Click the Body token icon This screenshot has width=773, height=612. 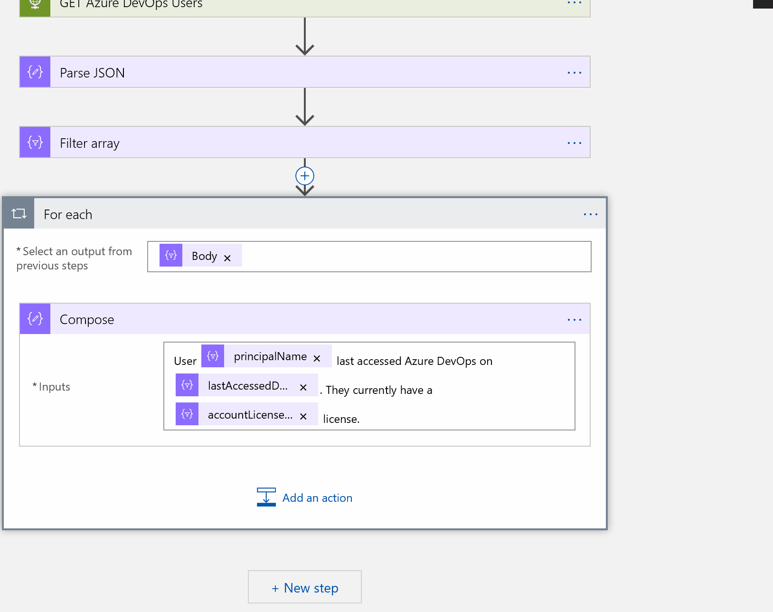click(x=171, y=255)
